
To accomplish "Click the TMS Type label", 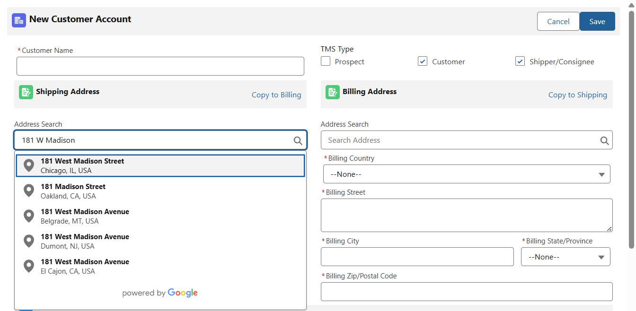I will point(337,49).
